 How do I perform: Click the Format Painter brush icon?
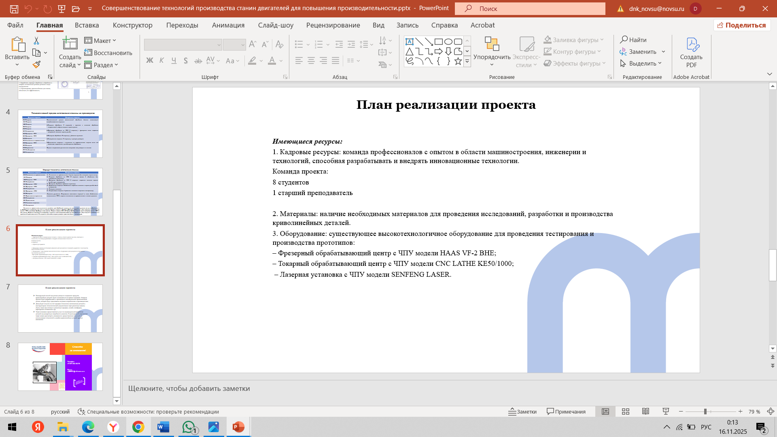click(37, 65)
